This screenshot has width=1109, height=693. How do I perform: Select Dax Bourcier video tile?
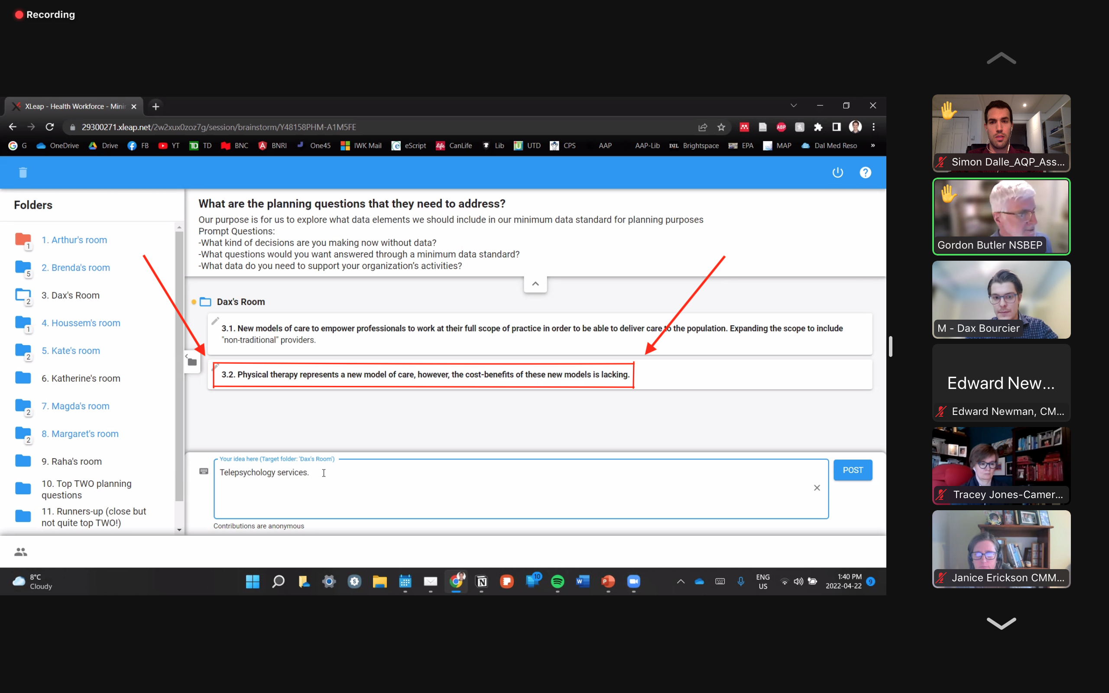pyautogui.click(x=1001, y=300)
